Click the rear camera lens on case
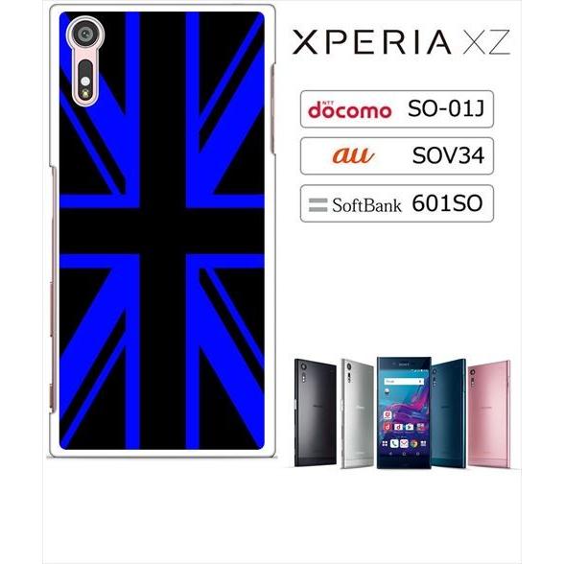The image size is (564, 564). tap(85, 35)
